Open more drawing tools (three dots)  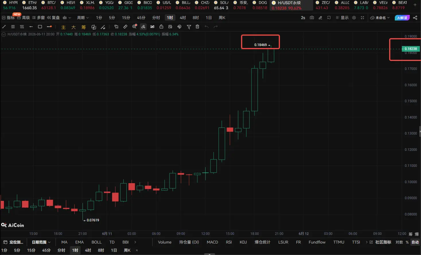pos(49,27)
